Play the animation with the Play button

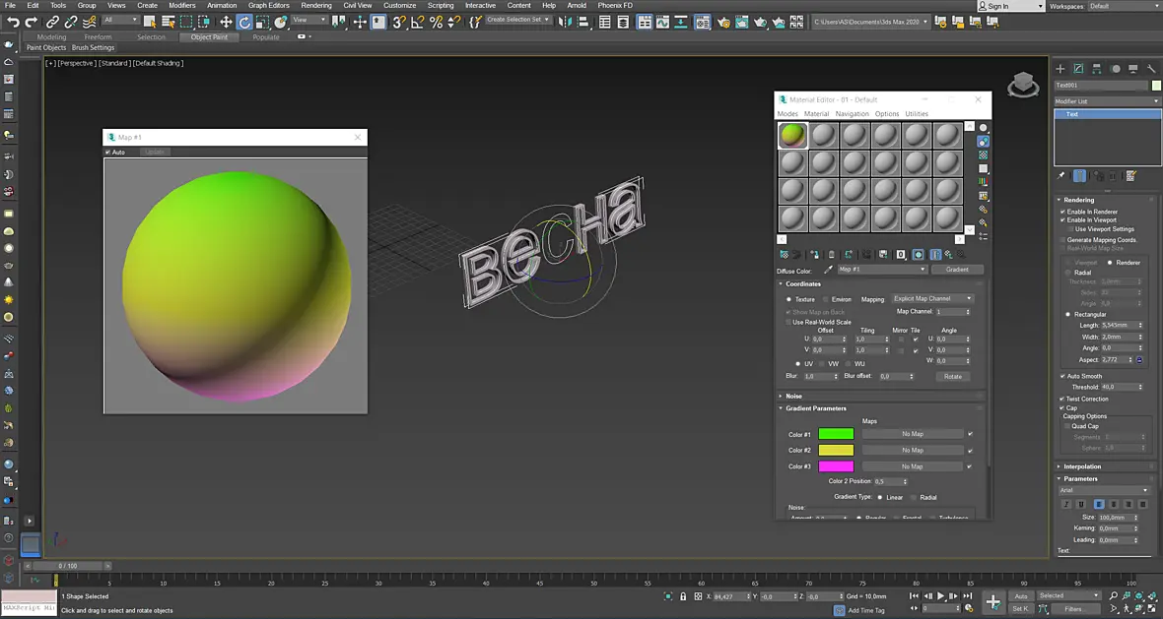click(x=940, y=596)
